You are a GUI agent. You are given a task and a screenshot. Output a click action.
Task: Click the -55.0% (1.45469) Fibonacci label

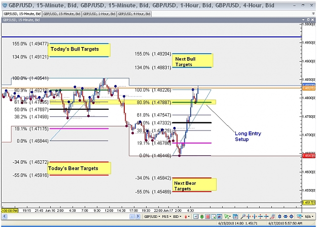(153, 192)
